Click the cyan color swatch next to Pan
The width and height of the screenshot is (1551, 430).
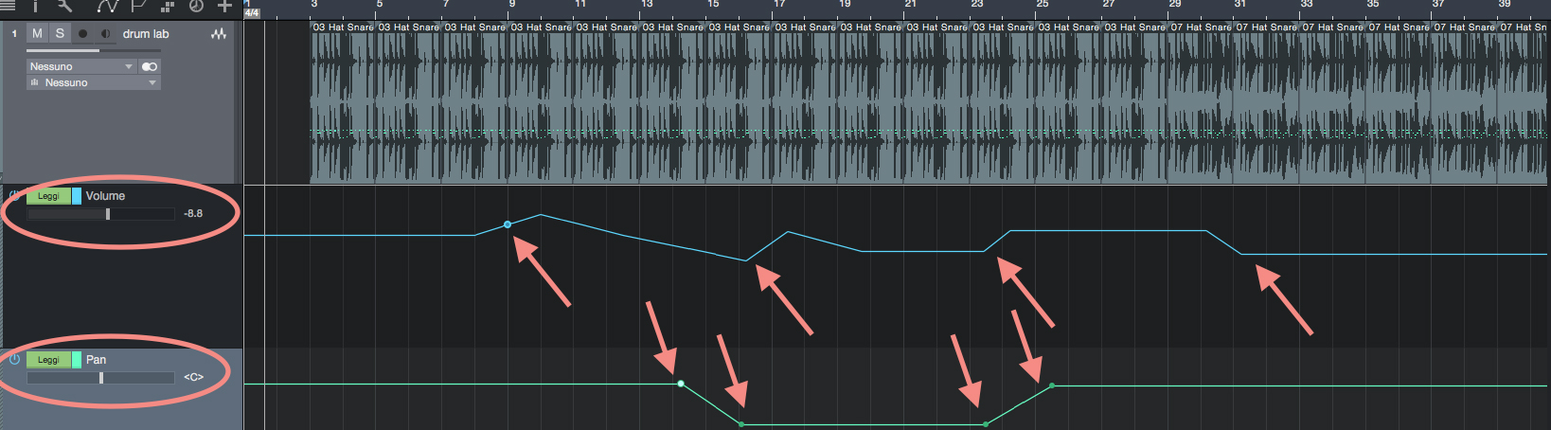pos(77,360)
